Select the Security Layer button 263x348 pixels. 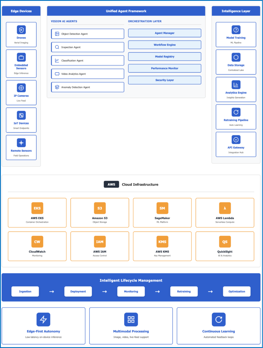coord(165,80)
